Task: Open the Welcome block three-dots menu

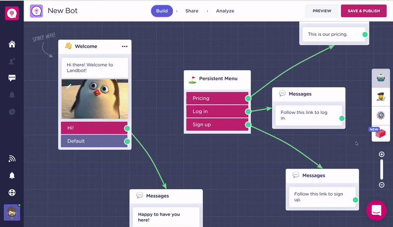Action: pos(125,46)
